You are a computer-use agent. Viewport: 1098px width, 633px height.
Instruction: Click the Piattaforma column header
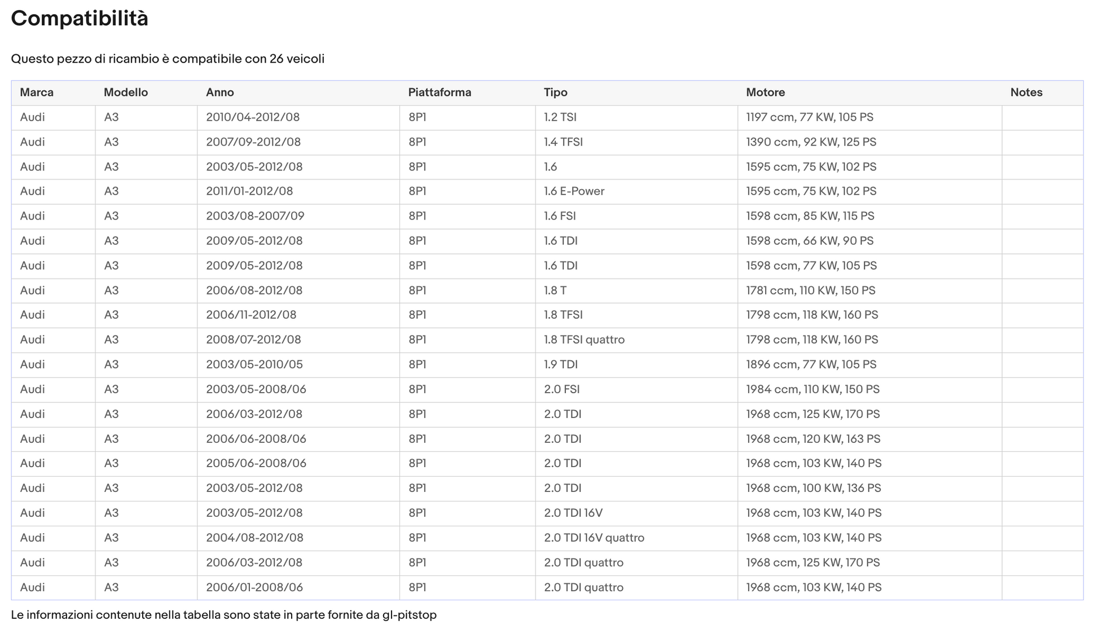(x=440, y=93)
